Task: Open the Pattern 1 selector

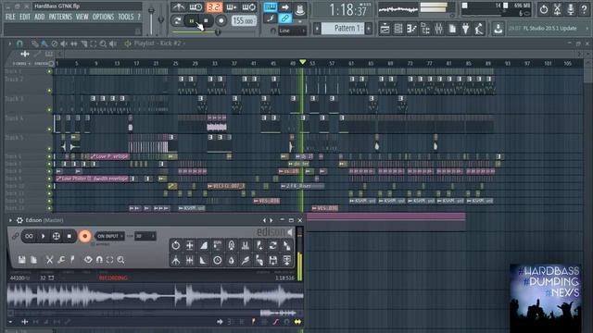Action: [x=343, y=29]
